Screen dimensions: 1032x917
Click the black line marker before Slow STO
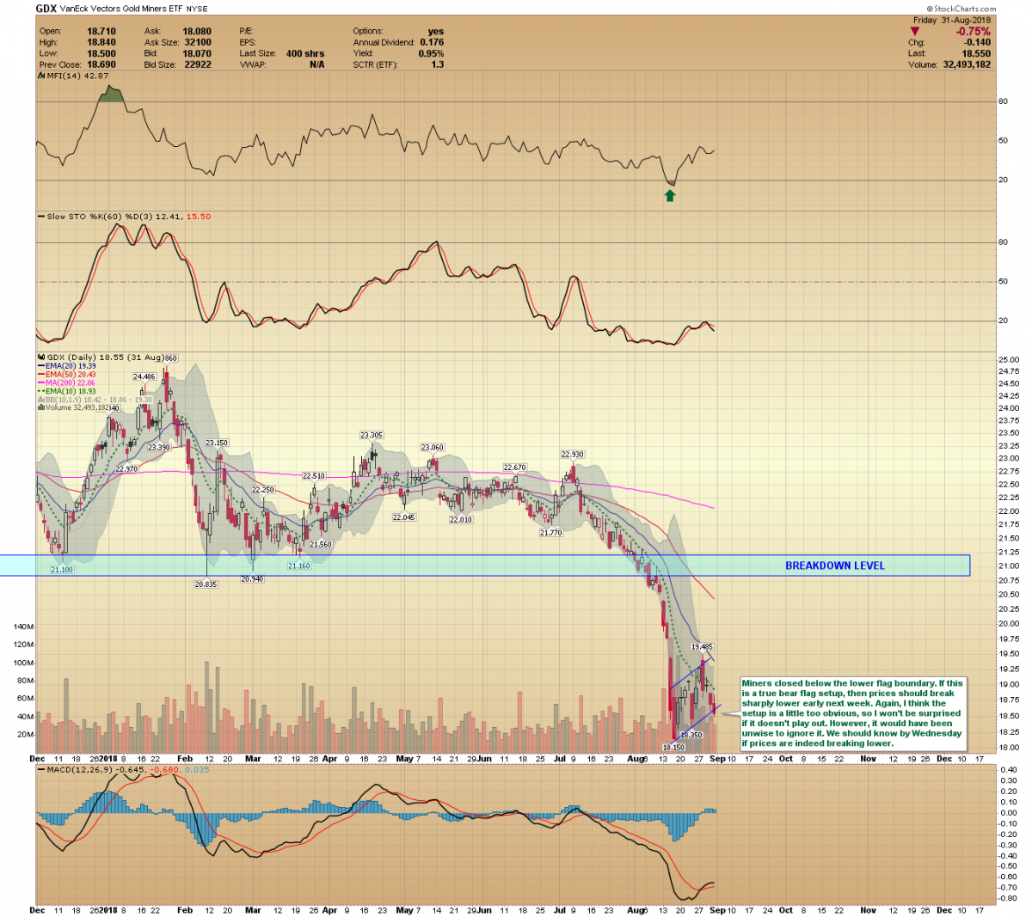40,217
